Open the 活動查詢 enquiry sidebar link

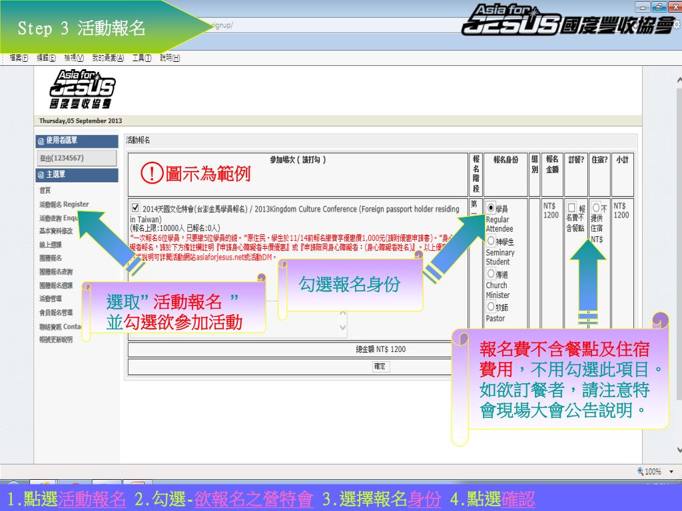coord(59,218)
